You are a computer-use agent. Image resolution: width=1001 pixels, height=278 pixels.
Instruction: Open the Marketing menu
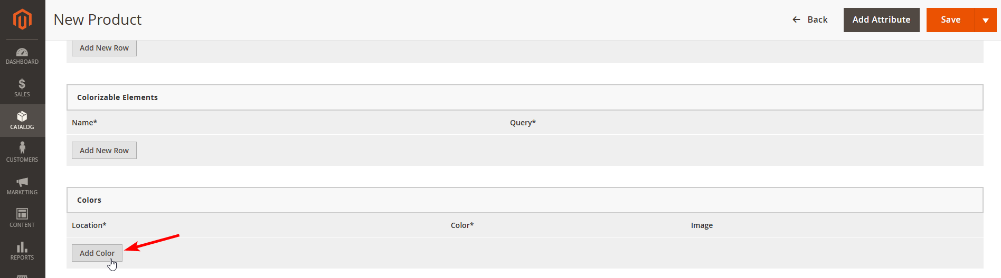[22, 186]
